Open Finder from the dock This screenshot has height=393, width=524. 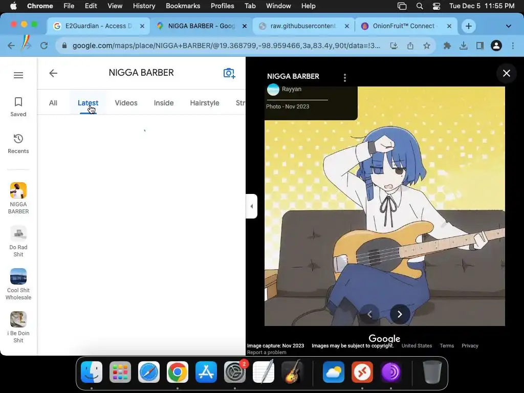[x=92, y=372]
